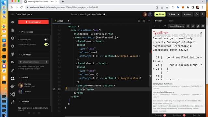208x117 pixels.
Task: Click the Drafts breadcrumb link
Action: click(x=74, y=14)
